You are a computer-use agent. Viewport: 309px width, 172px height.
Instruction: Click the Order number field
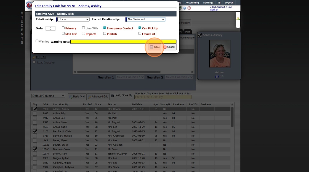(50, 28)
